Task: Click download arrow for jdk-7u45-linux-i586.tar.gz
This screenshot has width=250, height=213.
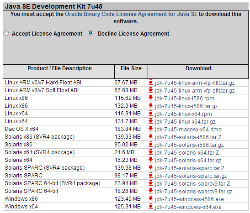Action: [x=150, y=106]
